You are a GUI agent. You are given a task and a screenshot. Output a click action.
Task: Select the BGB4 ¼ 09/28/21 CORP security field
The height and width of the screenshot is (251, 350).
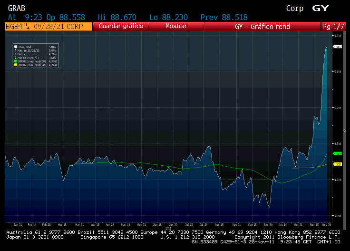[x=48, y=26]
